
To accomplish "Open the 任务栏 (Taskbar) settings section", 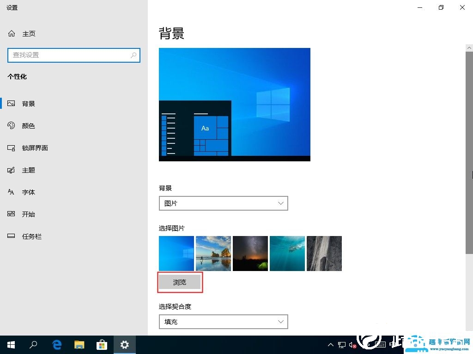I will (x=31, y=236).
